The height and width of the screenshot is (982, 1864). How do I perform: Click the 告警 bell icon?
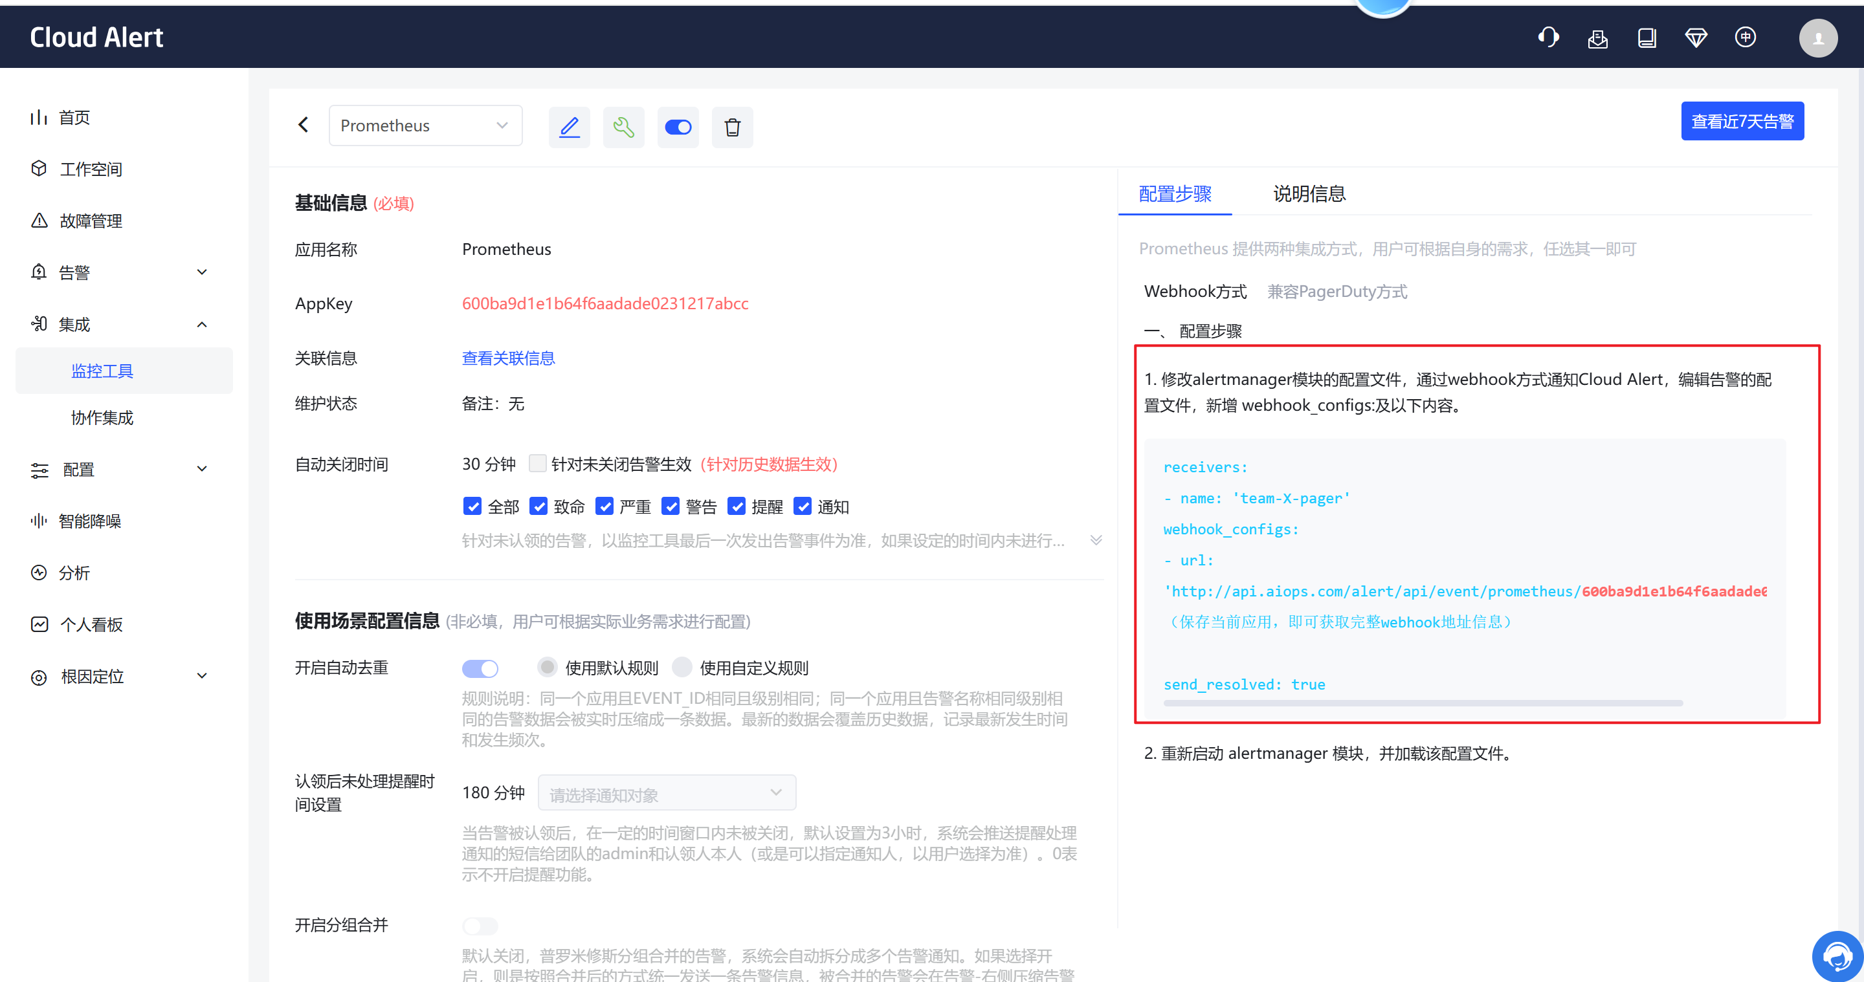pos(39,272)
